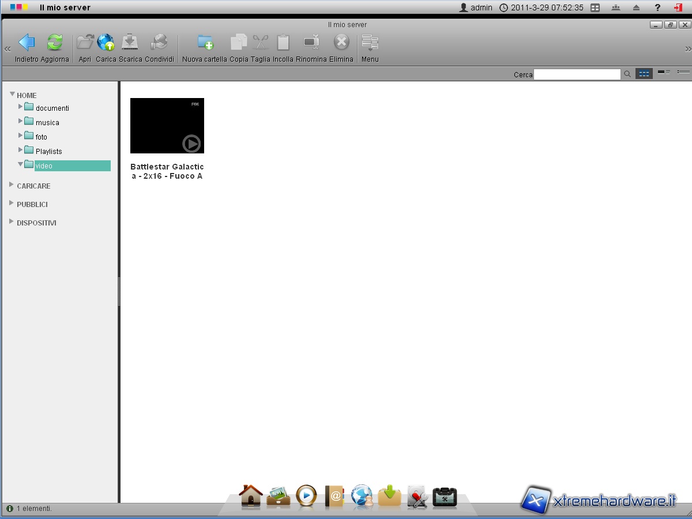Viewport: 692px width, 519px height.
Task: Click the search magnifier button
Action: [627, 74]
